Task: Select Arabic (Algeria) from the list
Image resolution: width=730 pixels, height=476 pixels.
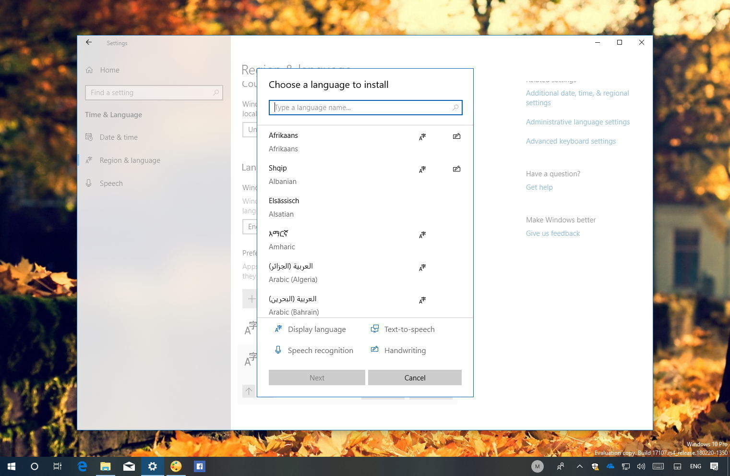Action: [365, 273]
